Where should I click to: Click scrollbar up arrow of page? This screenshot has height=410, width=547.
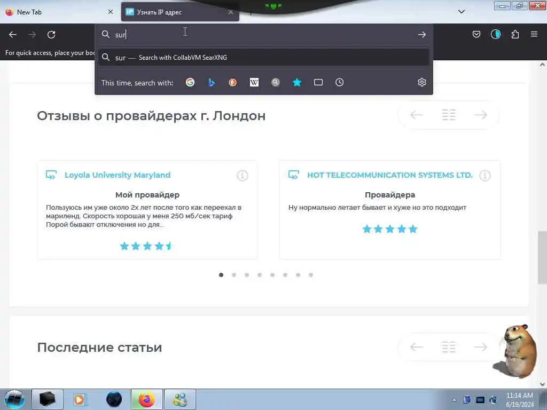tap(542, 65)
